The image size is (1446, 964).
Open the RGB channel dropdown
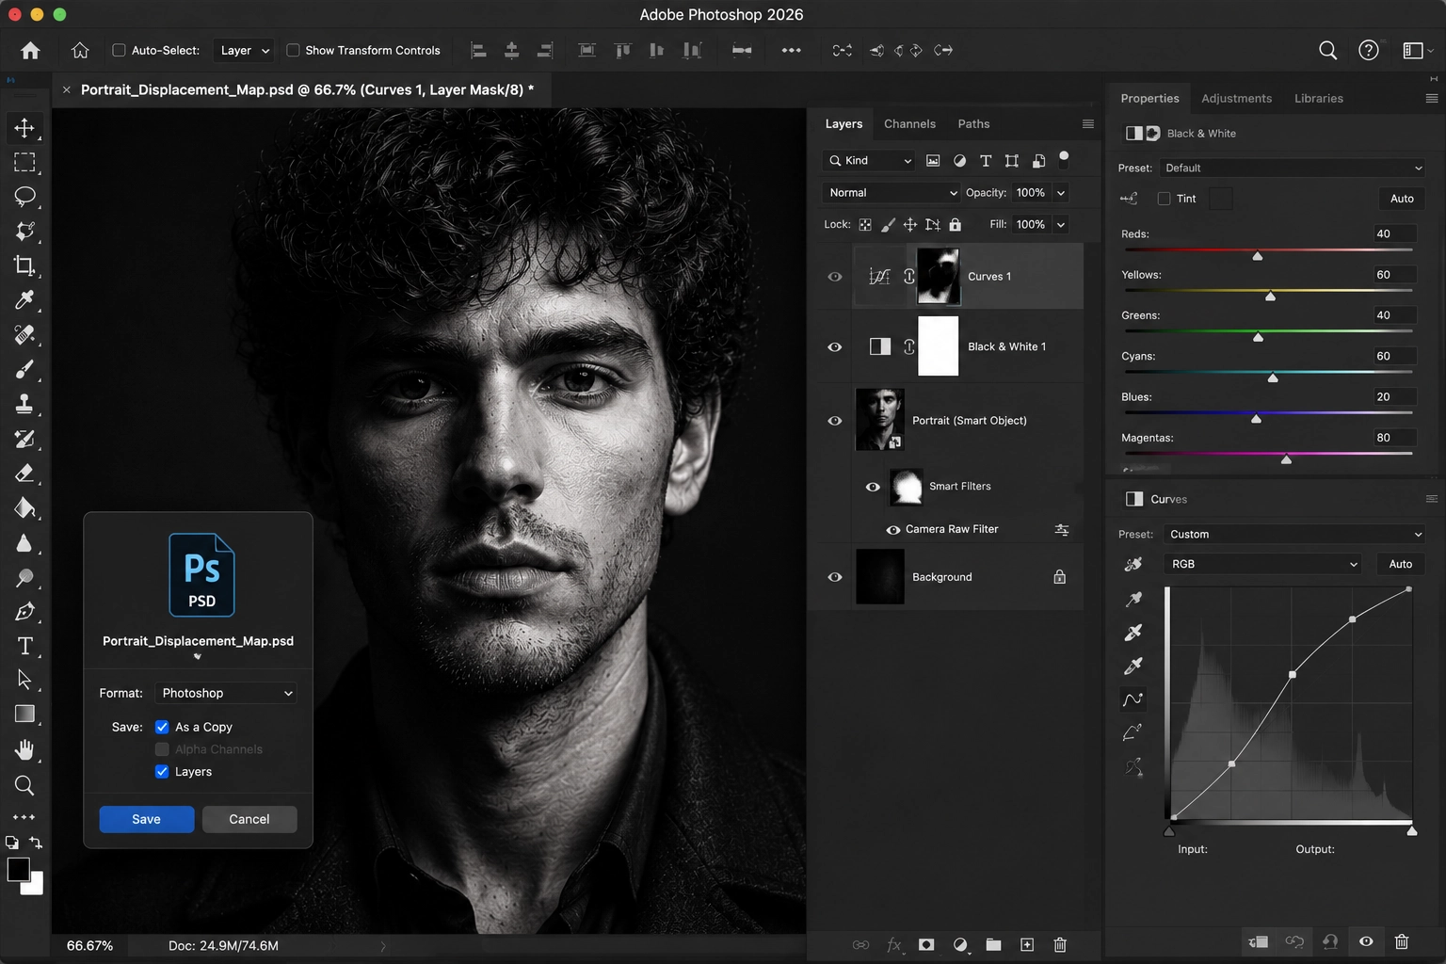[x=1262, y=564]
